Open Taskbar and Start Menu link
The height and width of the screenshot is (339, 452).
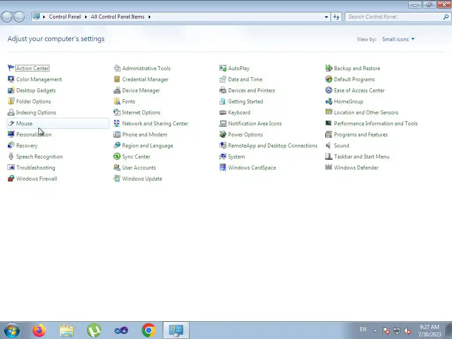(362, 157)
